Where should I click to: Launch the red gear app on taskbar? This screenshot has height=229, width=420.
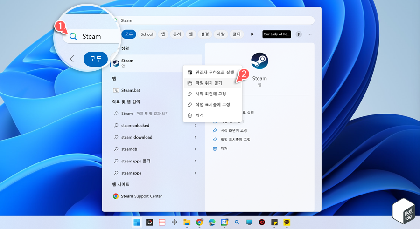pos(262,222)
